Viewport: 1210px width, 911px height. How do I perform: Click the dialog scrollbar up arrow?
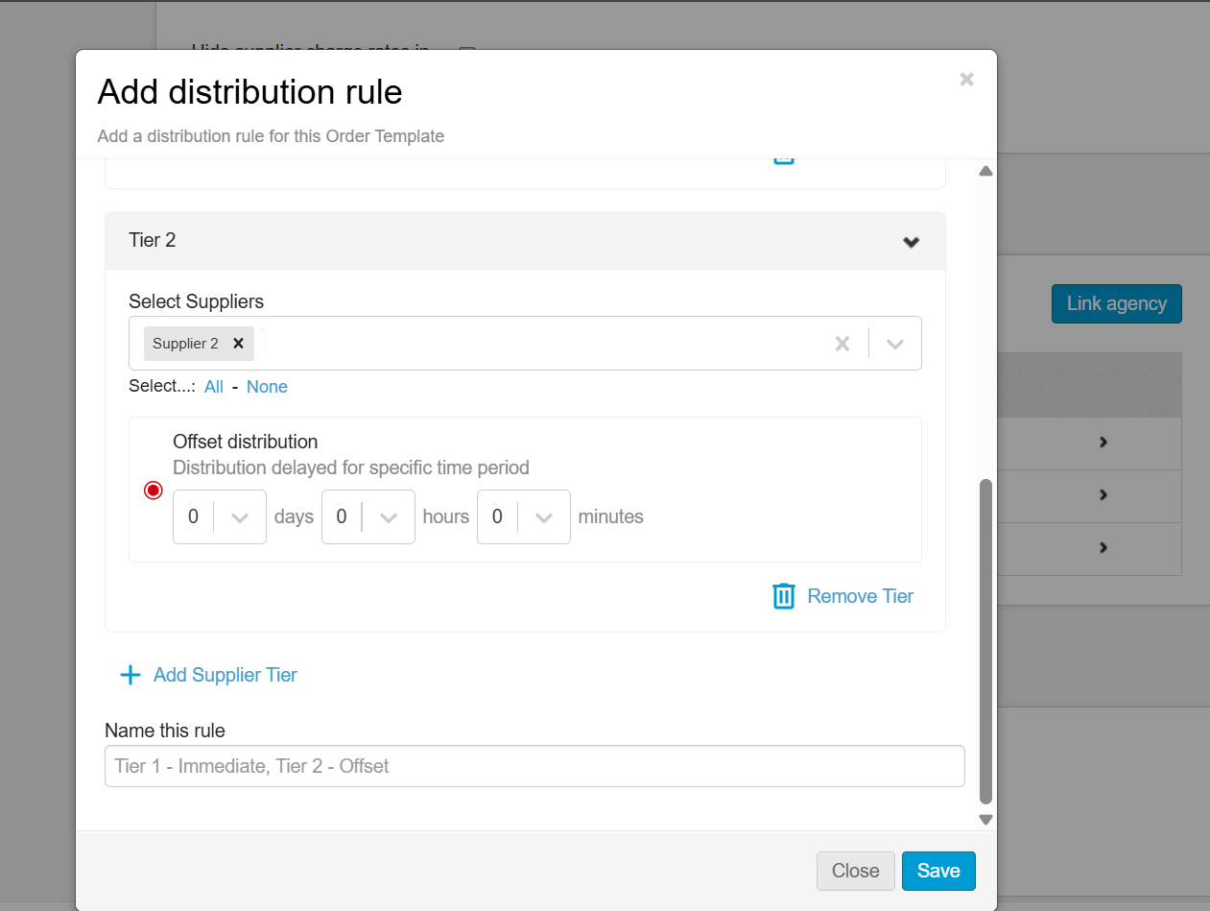985,172
